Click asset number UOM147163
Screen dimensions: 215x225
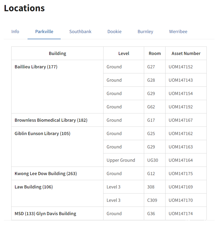tap(186, 147)
